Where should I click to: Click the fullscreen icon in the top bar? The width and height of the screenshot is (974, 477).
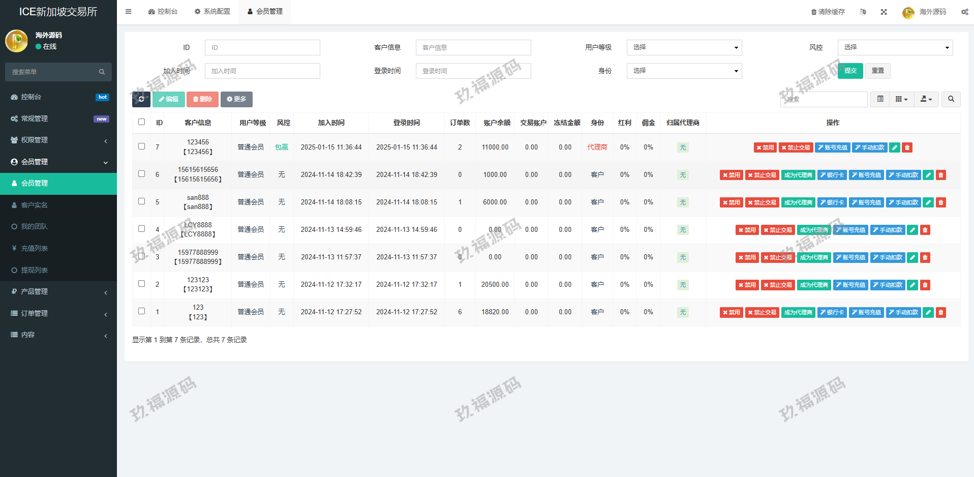884,12
